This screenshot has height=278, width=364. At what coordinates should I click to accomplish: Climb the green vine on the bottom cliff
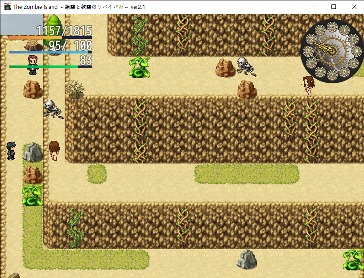tap(75, 229)
